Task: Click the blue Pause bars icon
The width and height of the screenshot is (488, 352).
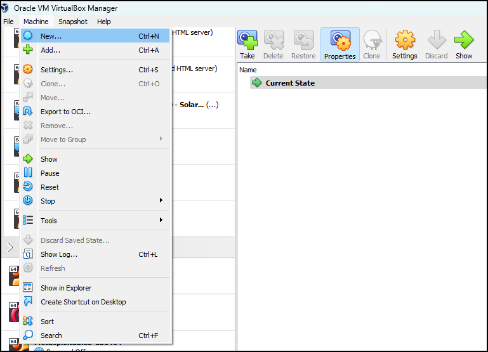Action: [x=28, y=173]
